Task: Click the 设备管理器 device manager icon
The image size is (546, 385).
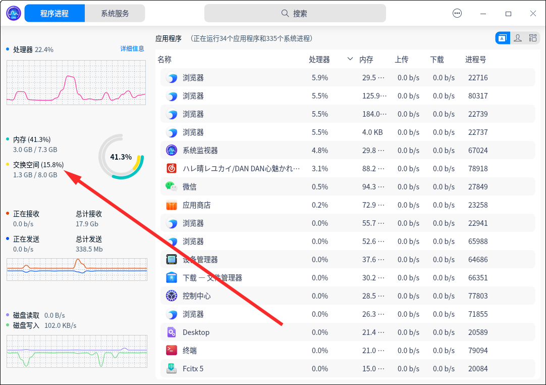Action: (x=172, y=260)
